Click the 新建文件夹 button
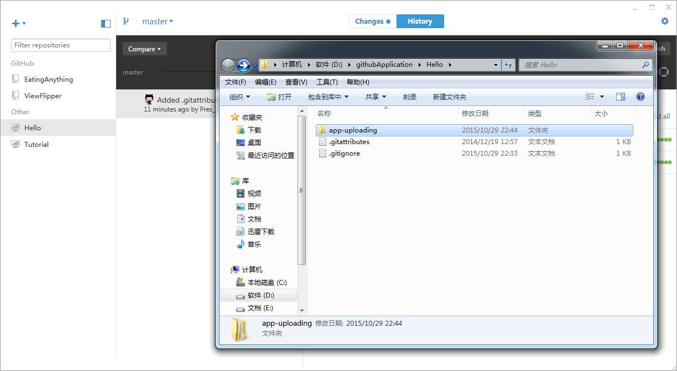 tap(449, 97)
